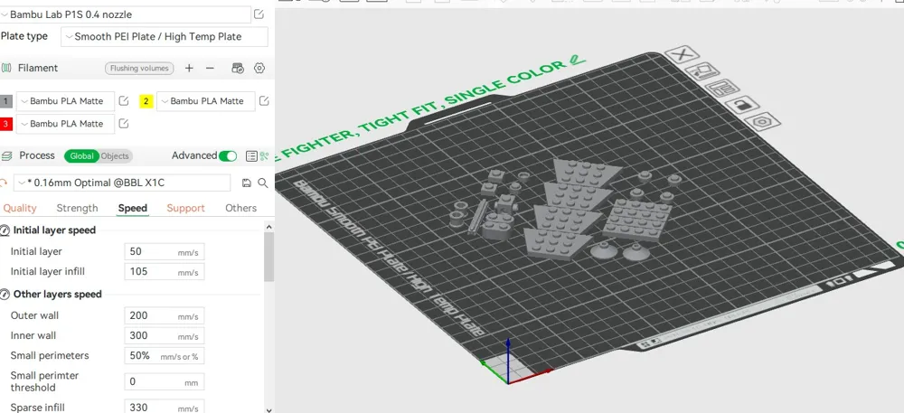Click the compare presets icon
The image size is (904, 413).
(264, 156)
